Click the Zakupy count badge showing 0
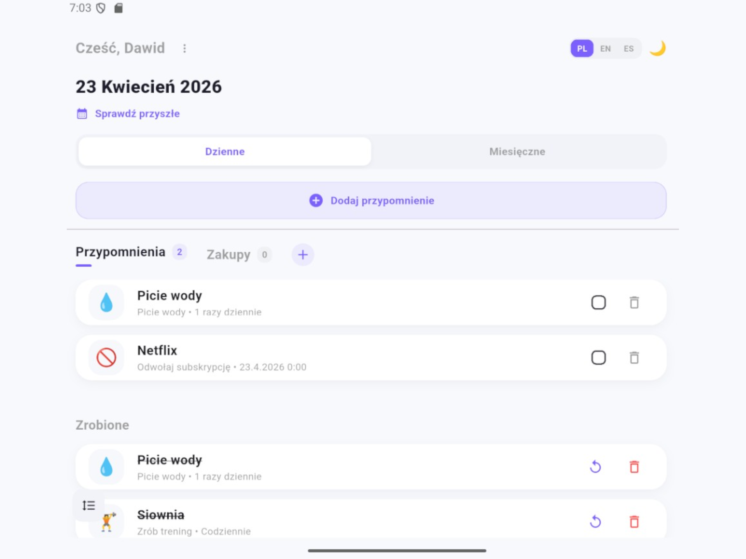 pyautogui.click(x=264, y=255)
